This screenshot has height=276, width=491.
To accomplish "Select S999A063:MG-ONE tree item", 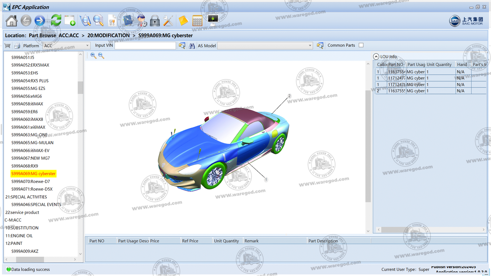I will click(30, 135).
